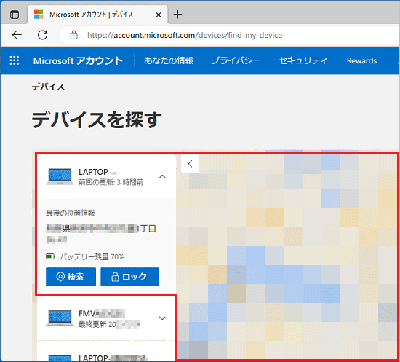Collapse the LAPTOP device details chevron
Screen dimensions: 400x362
click(x=162, y=176)
